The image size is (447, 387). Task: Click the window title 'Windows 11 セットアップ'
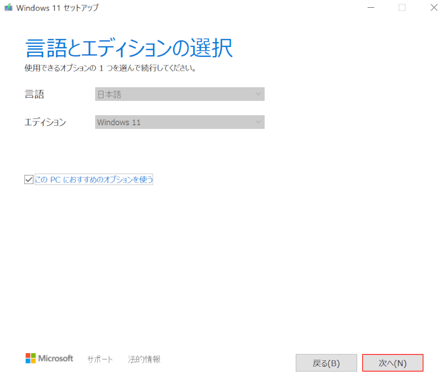(x=58, y=8)
